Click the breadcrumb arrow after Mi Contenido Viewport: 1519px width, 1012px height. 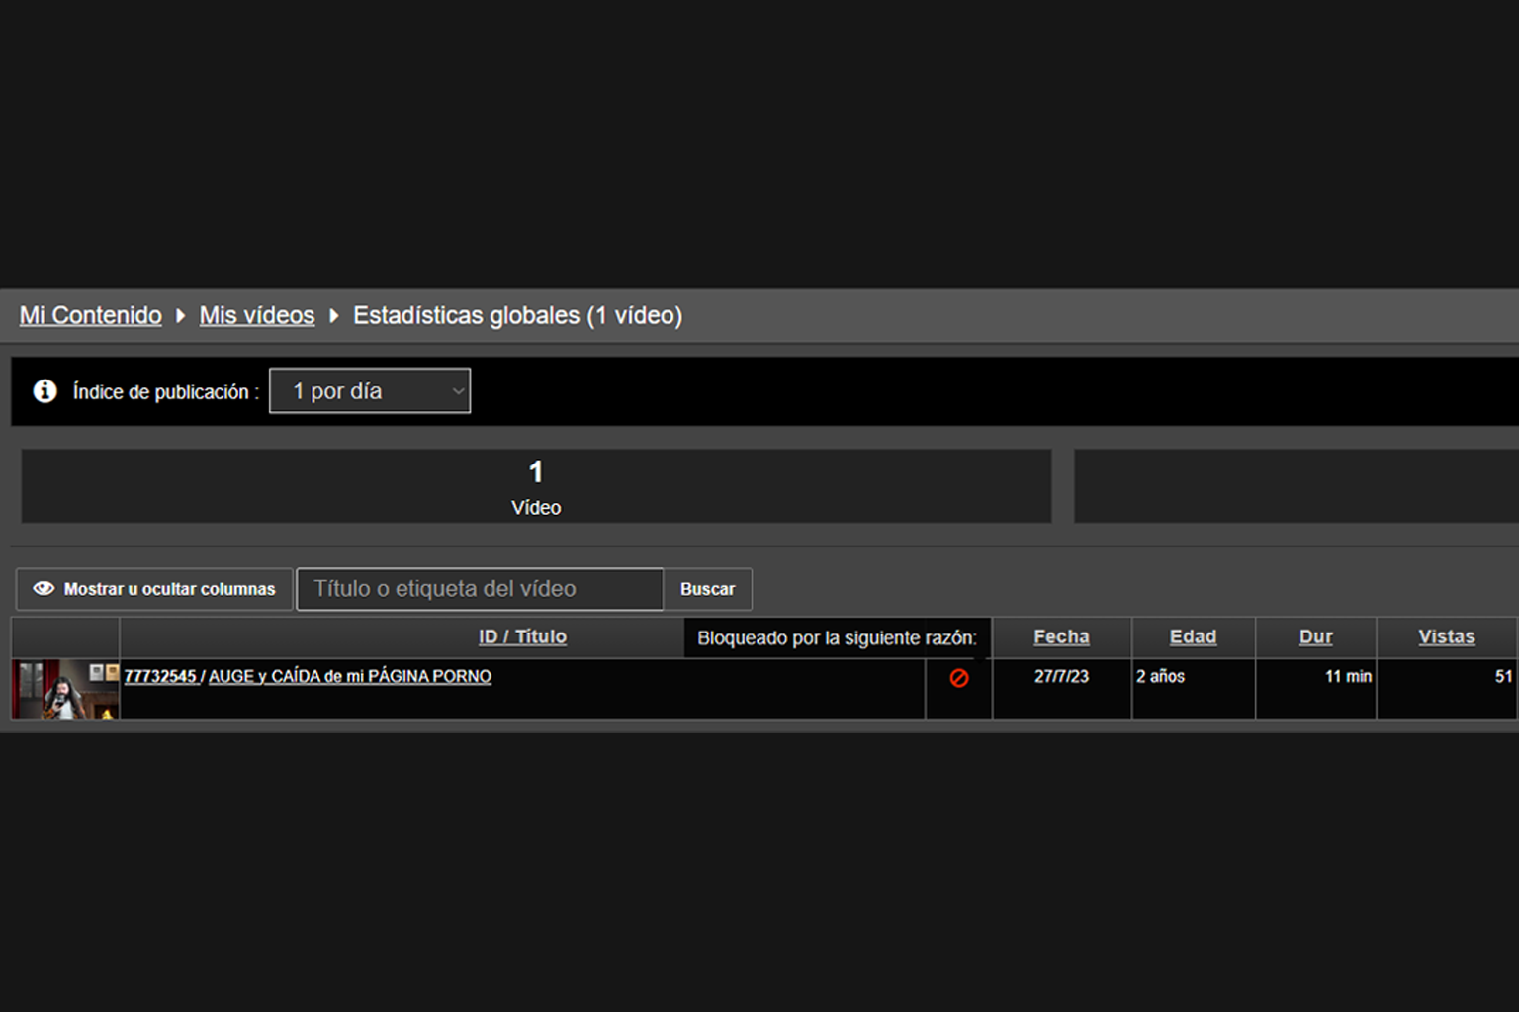pyautogui.click(x=181, y=316)
